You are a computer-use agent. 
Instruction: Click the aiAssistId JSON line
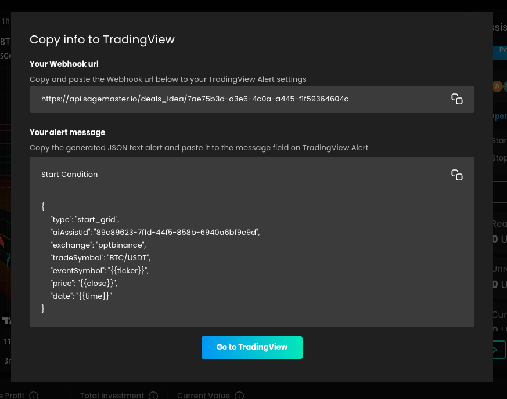[155, 232]
